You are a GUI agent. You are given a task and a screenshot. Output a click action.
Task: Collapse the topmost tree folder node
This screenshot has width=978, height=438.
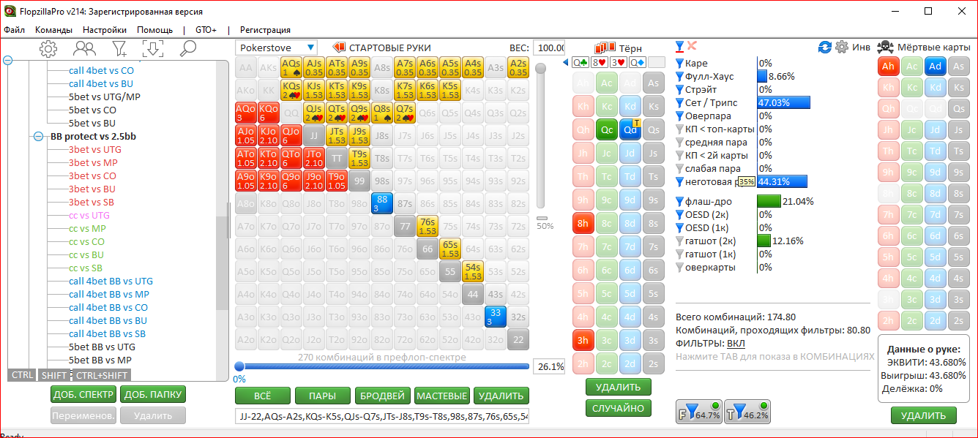pos(8,61)
